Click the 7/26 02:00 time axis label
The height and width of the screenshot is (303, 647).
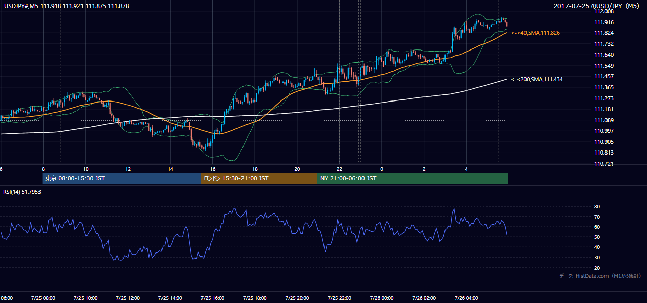pyautogui.click(x=424, y=298)
